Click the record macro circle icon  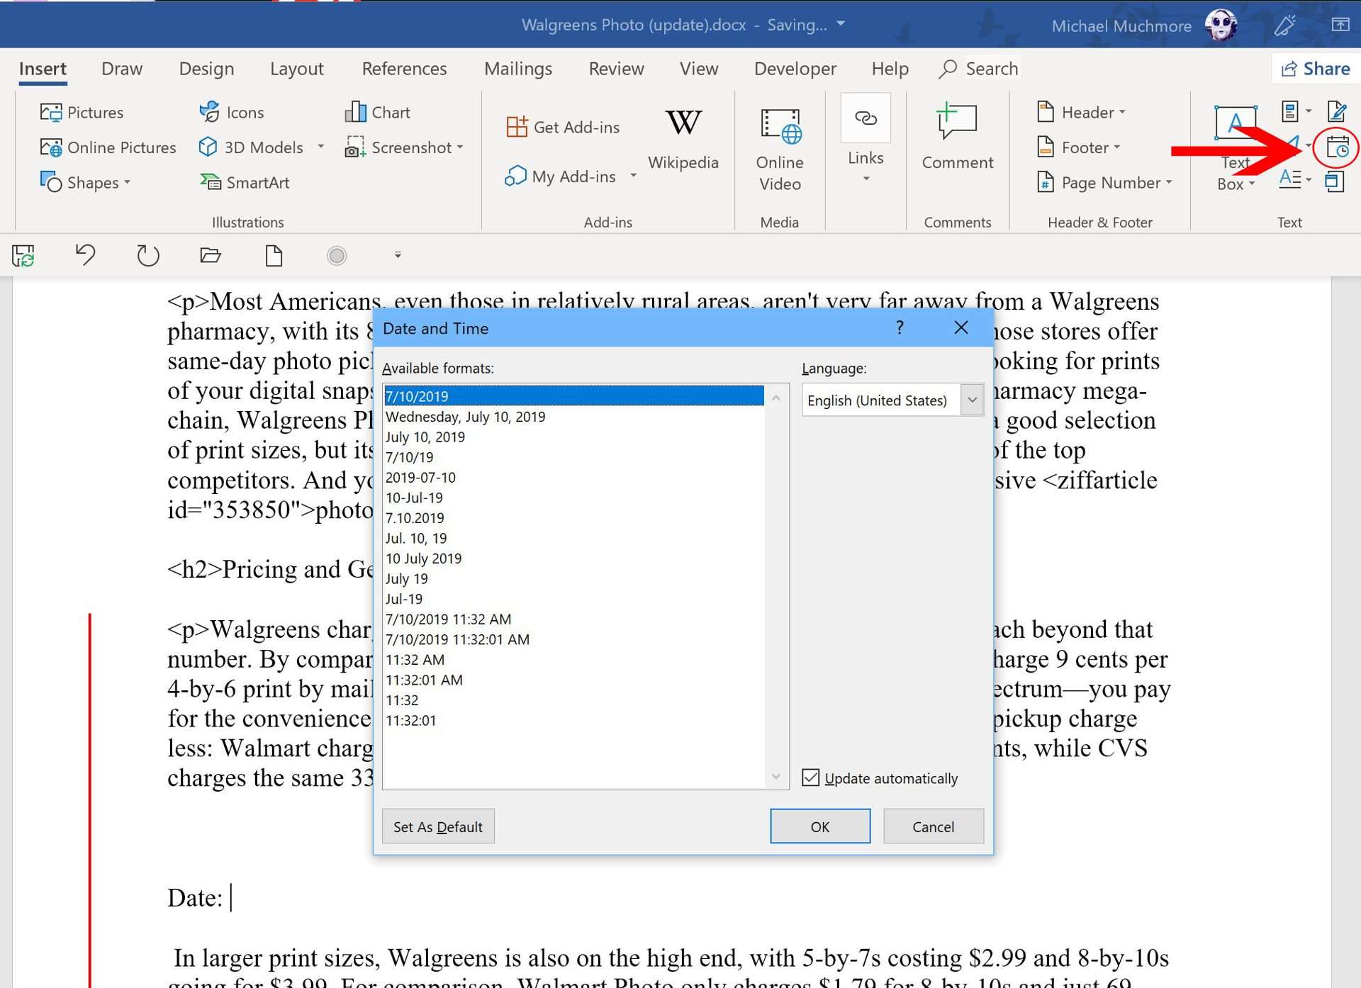point(337,255)
